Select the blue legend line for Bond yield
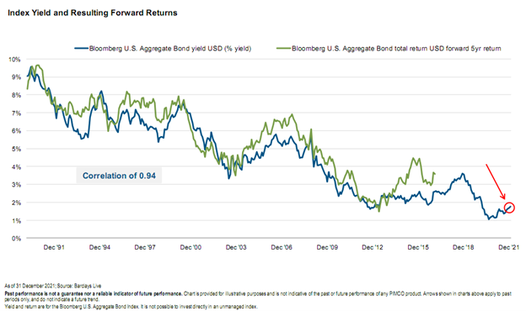526x311 pixels. [82, 49]
